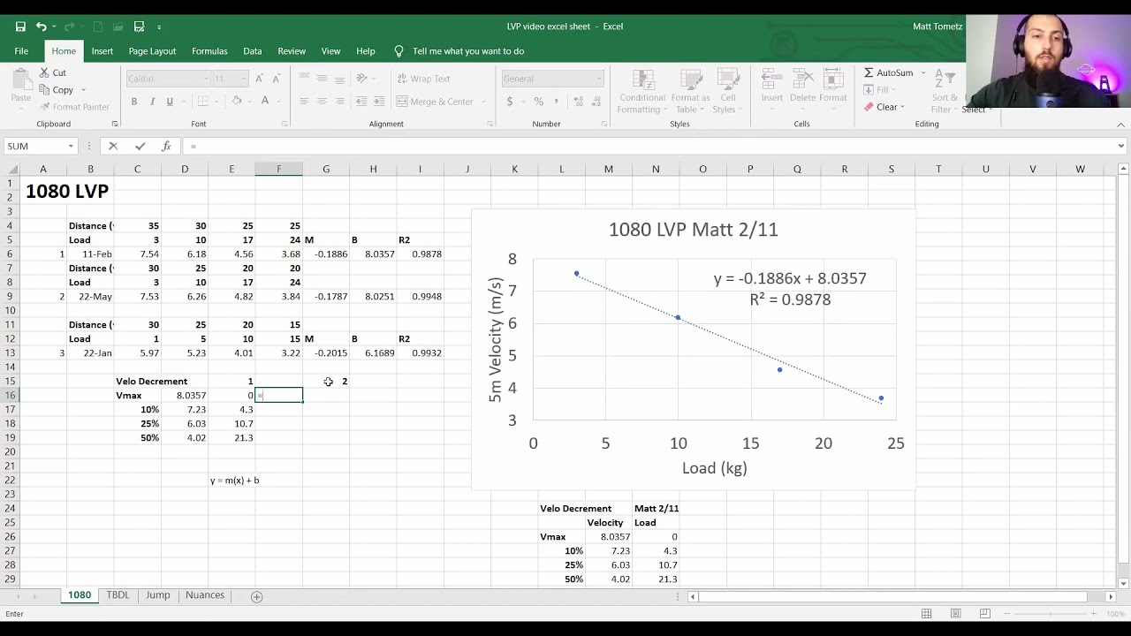The width and height of the screenshot is (1131, 636).
Task: Click the Accounting dollar format icon
Action: (x=510, y=102)
